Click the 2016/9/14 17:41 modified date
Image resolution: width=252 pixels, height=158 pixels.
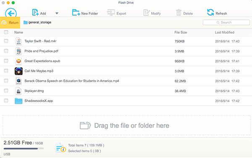[x=227, y=61]
